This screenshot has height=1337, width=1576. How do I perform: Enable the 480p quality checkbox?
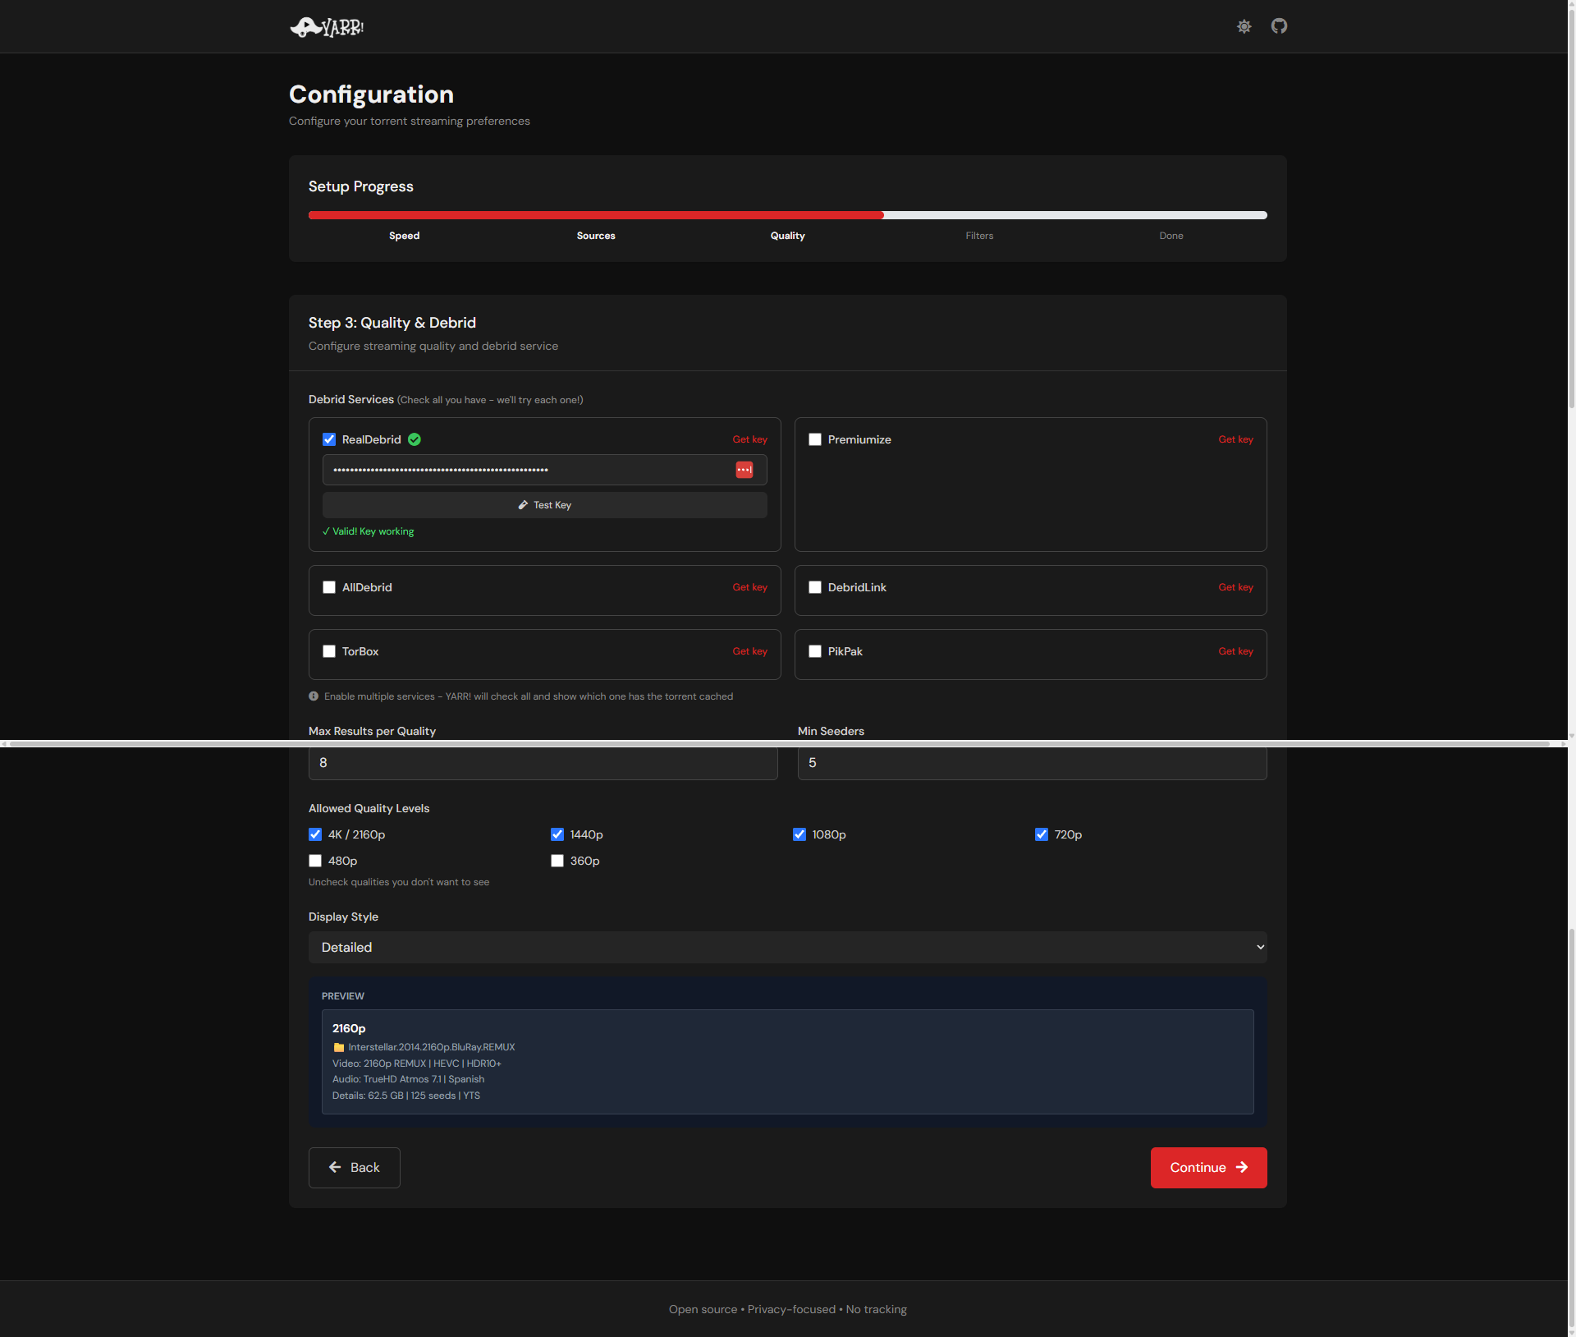pos(315,861)
